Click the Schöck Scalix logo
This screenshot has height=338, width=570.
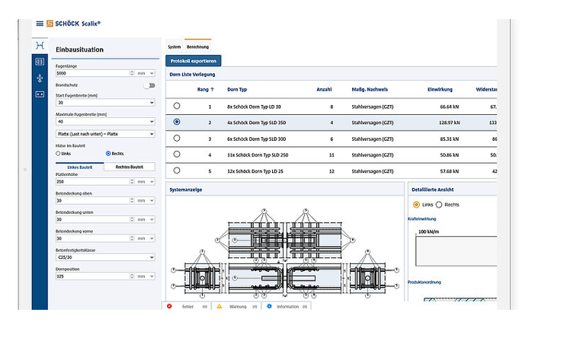click(x=74, y=24)
